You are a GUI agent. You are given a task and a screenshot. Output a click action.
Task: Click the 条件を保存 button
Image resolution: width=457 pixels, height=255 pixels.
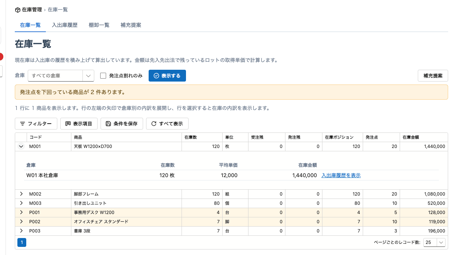coord(122,124)
